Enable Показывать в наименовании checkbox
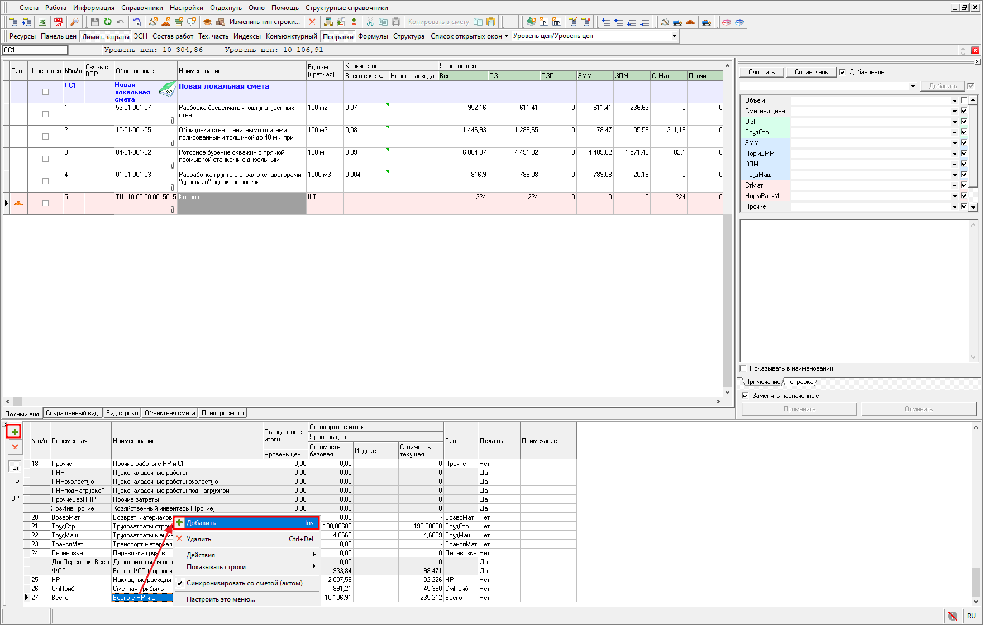Viewport: 983px width, 625px height. point(743,368)
